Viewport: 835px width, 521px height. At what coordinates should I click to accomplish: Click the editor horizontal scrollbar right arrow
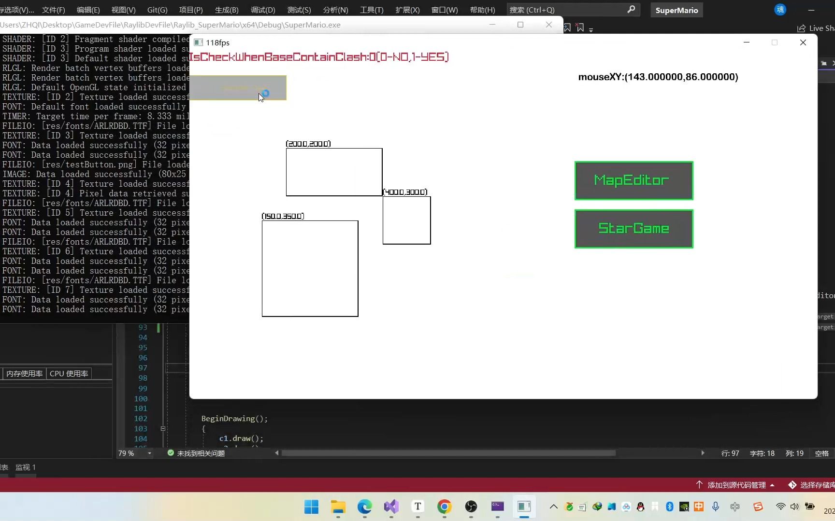pyautogui.click(x=703, y=453)
